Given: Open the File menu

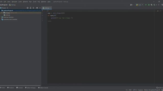Looking at the screenshot, I should click(1, 2).
